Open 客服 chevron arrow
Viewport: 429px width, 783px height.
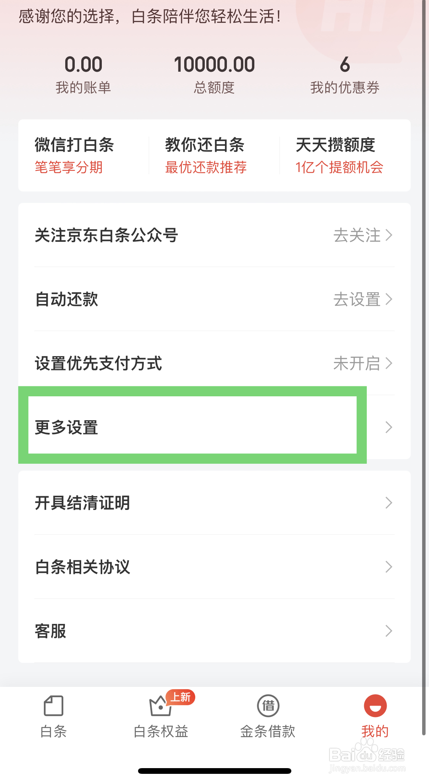(389, 631)
